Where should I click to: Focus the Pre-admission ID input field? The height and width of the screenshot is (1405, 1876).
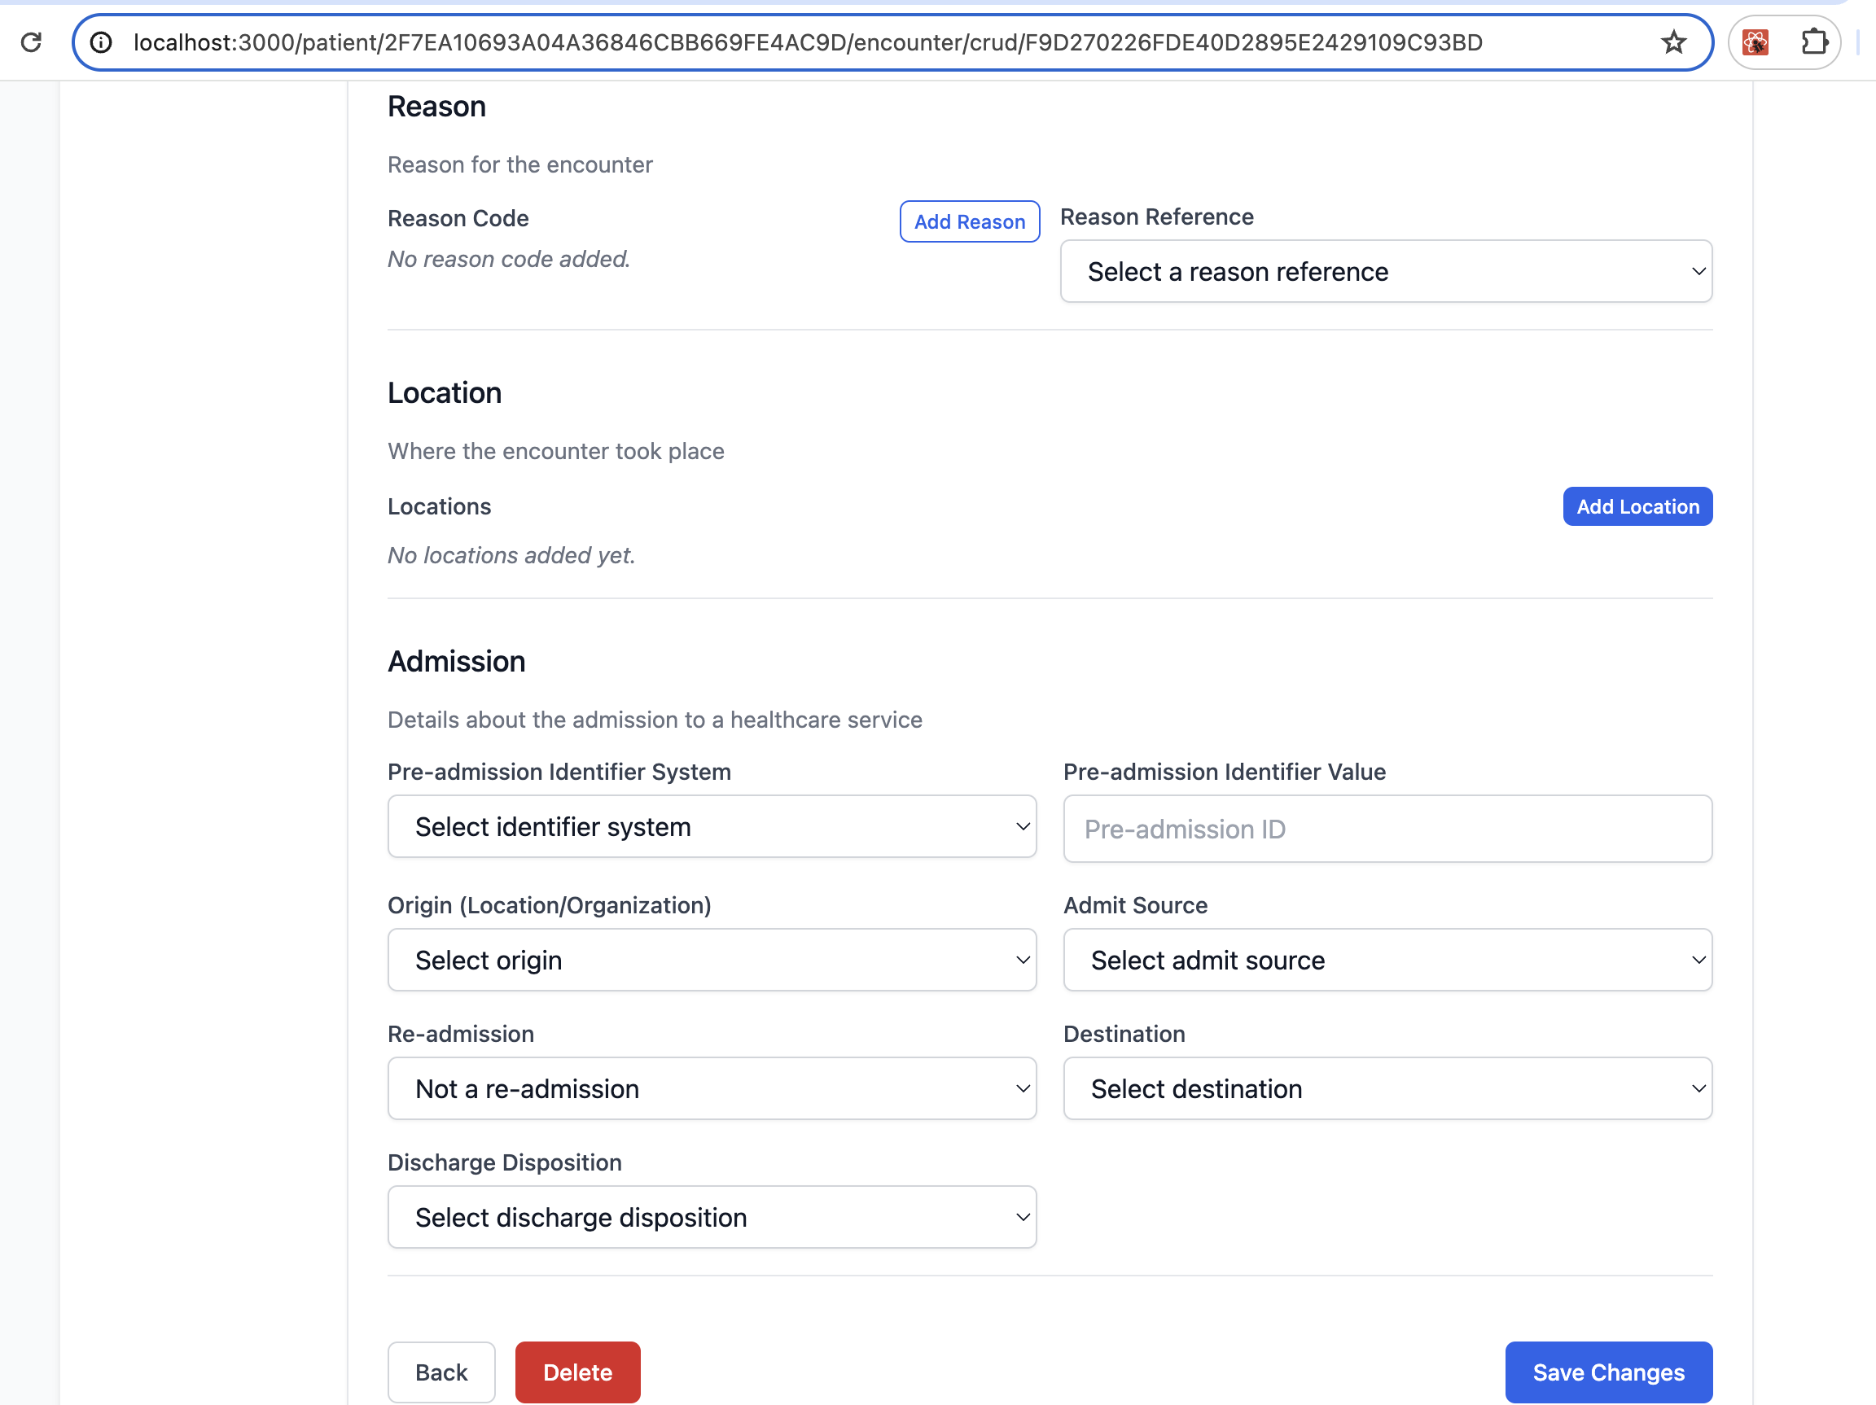pyautogui.click(x=1387, y=829)
